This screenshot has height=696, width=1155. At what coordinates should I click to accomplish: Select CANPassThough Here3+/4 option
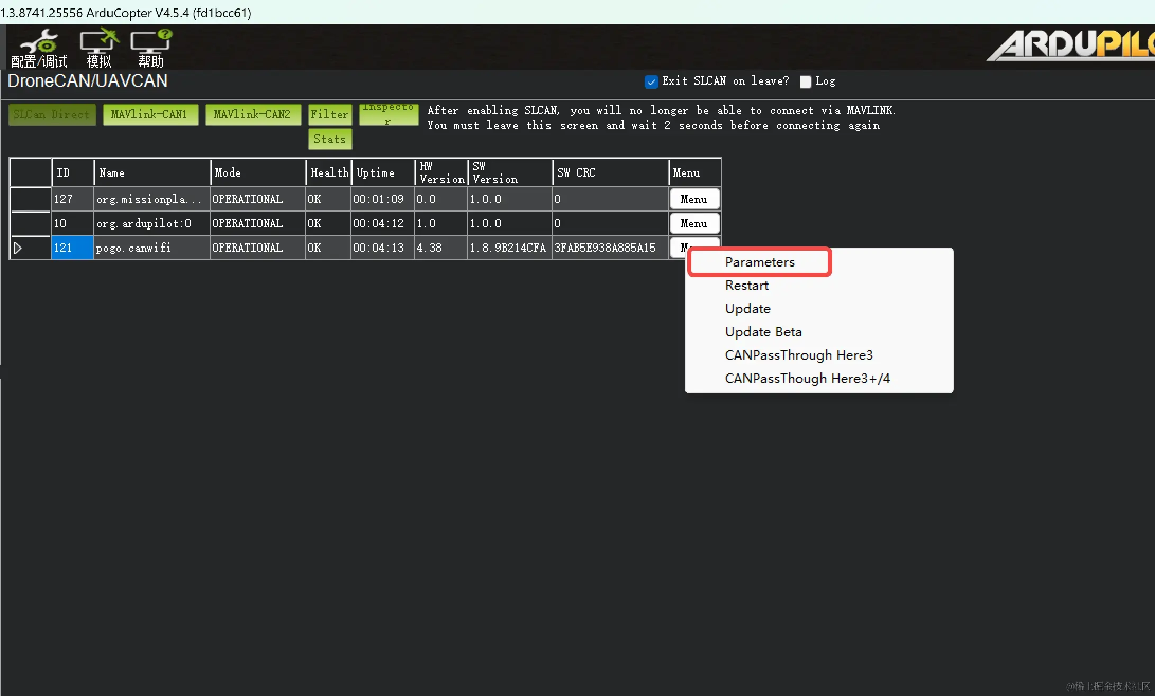tap(807, 379)
